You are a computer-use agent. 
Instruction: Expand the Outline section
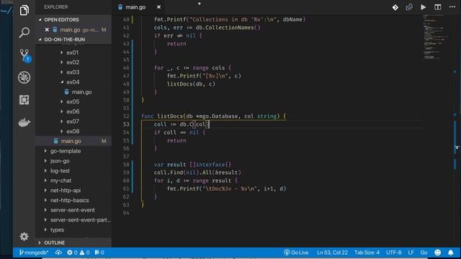coord(73,243)
